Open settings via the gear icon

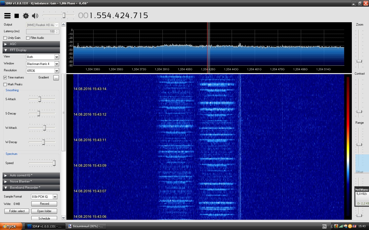(x=26, y=16)
